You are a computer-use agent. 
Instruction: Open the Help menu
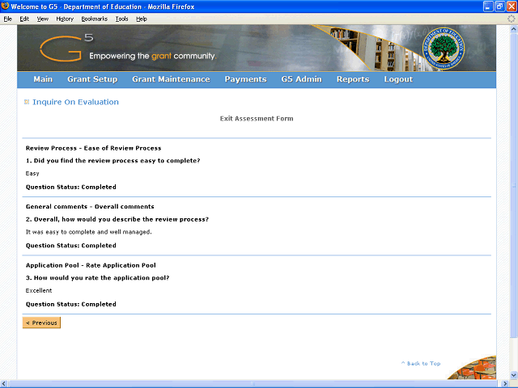tap(142, 19)
